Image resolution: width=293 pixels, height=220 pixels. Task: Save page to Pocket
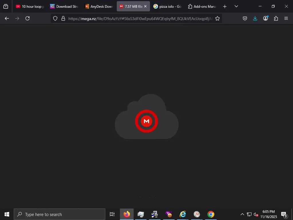pos(245,18)
